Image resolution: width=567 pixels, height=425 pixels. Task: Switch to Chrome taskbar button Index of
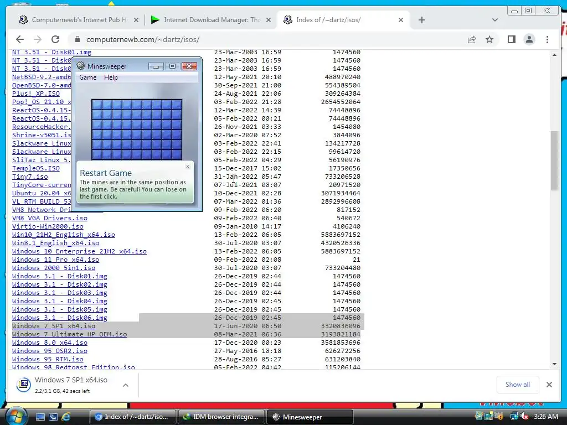pos(132,417)
